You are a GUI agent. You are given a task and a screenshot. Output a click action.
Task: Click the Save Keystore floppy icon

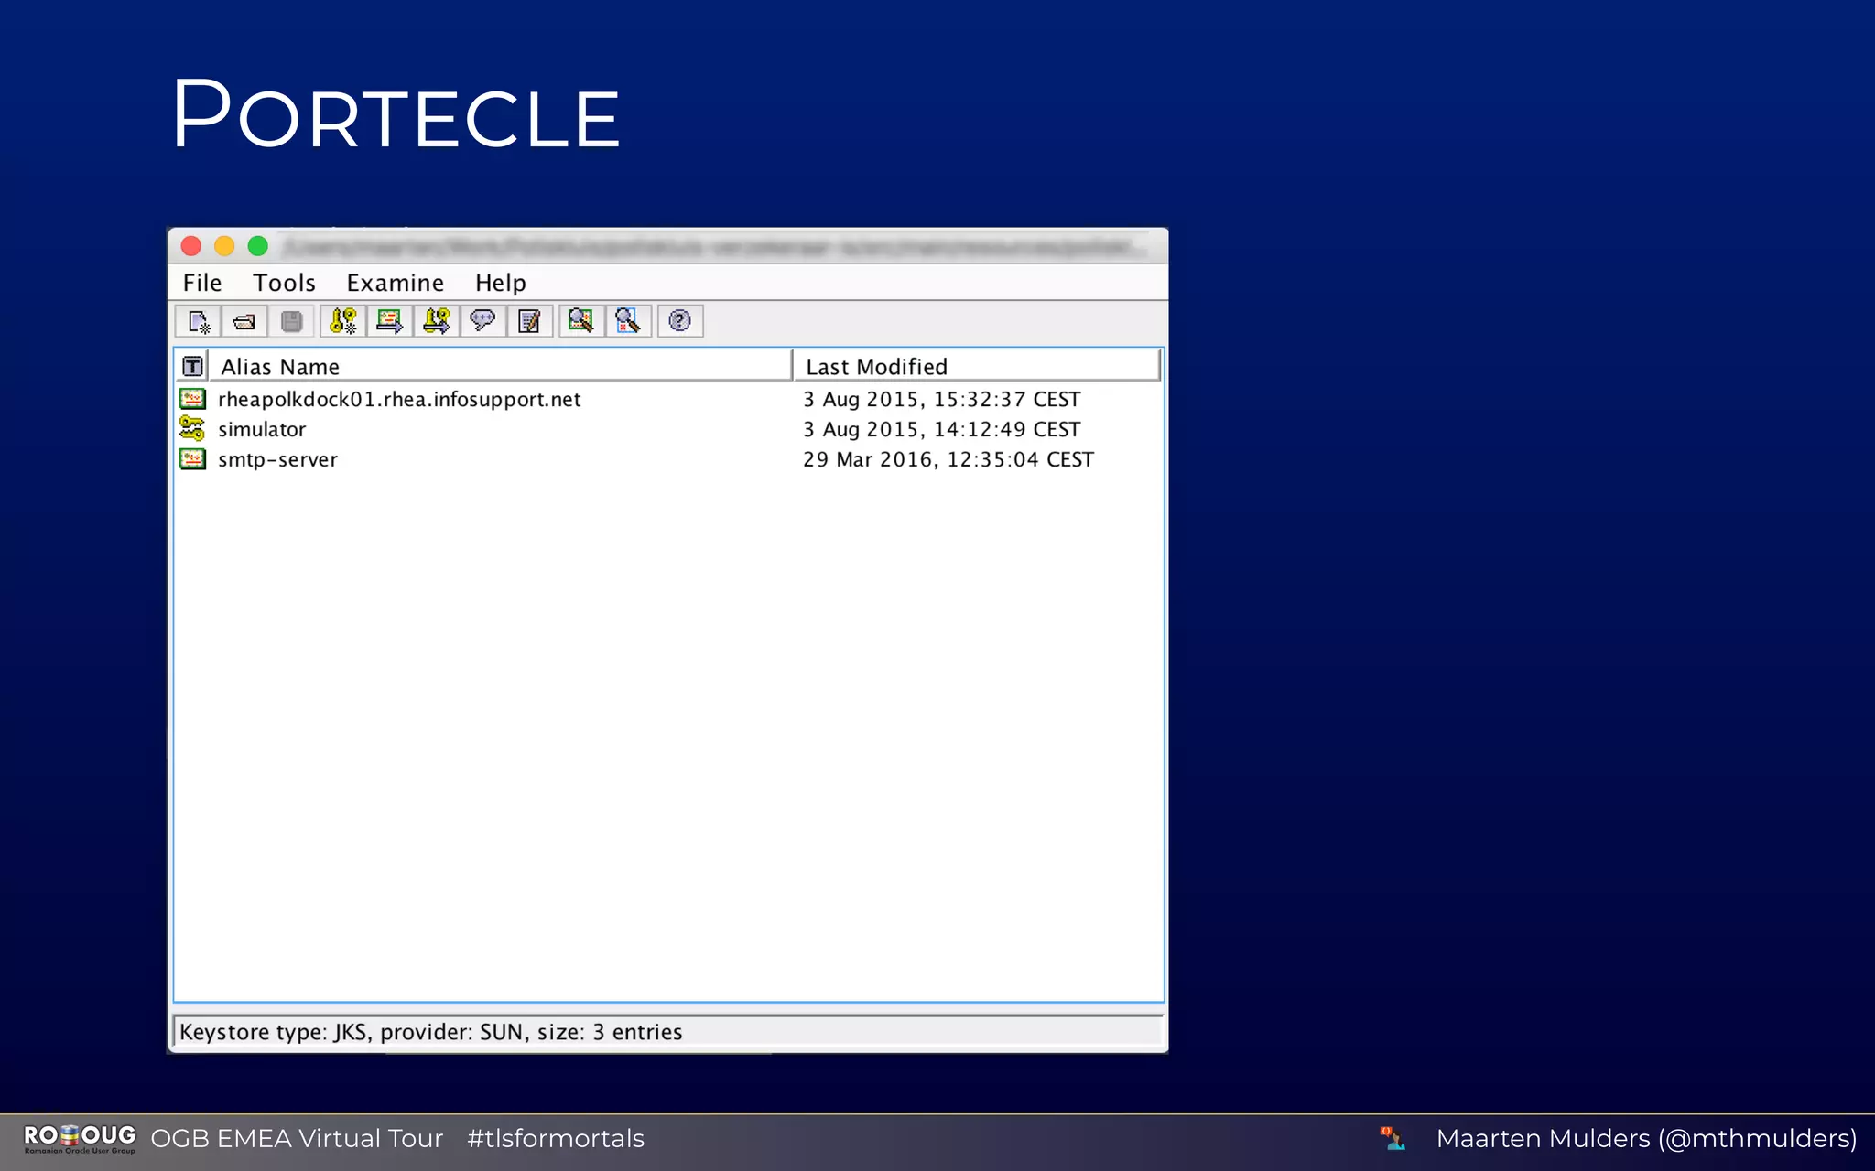292,322
